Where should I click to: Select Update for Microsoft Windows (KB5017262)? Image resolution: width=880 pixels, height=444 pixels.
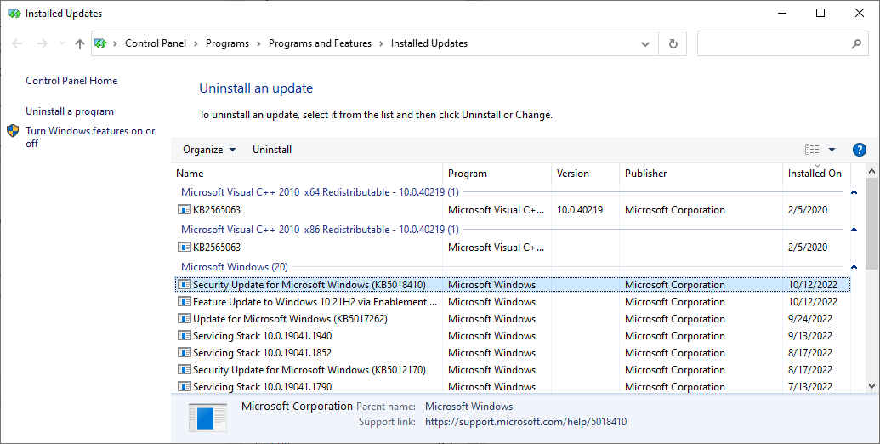(x=513, y=319)
